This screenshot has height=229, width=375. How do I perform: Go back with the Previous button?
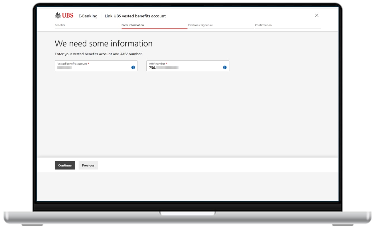coord(88,165)
